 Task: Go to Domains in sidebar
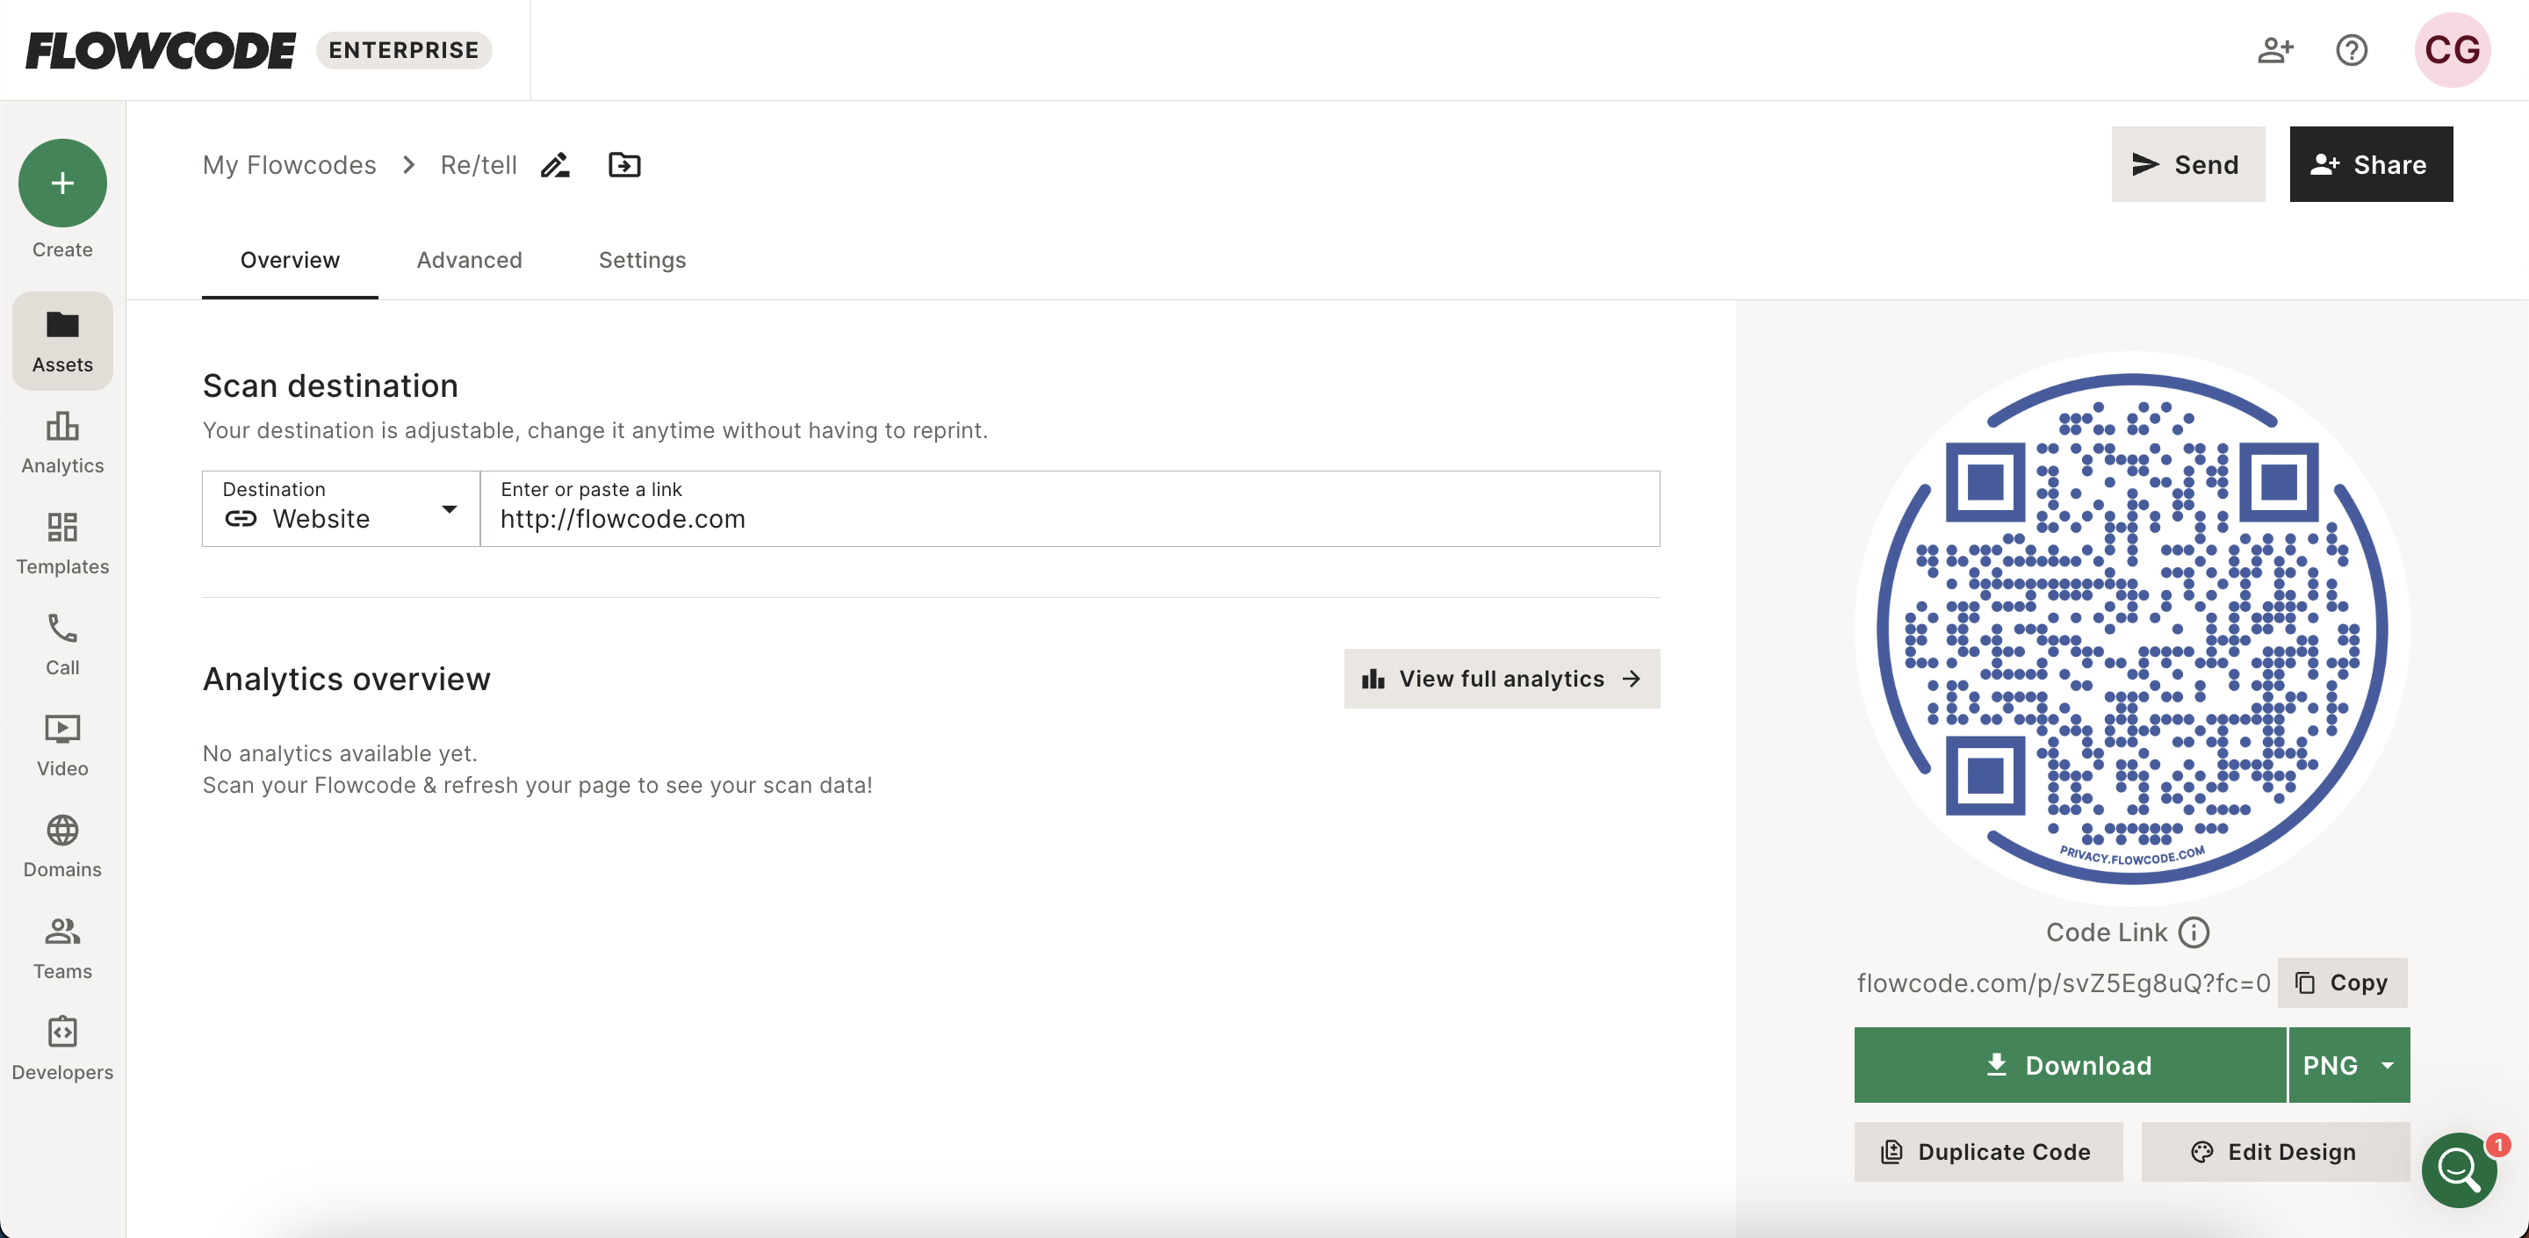[x=61, y=847]
